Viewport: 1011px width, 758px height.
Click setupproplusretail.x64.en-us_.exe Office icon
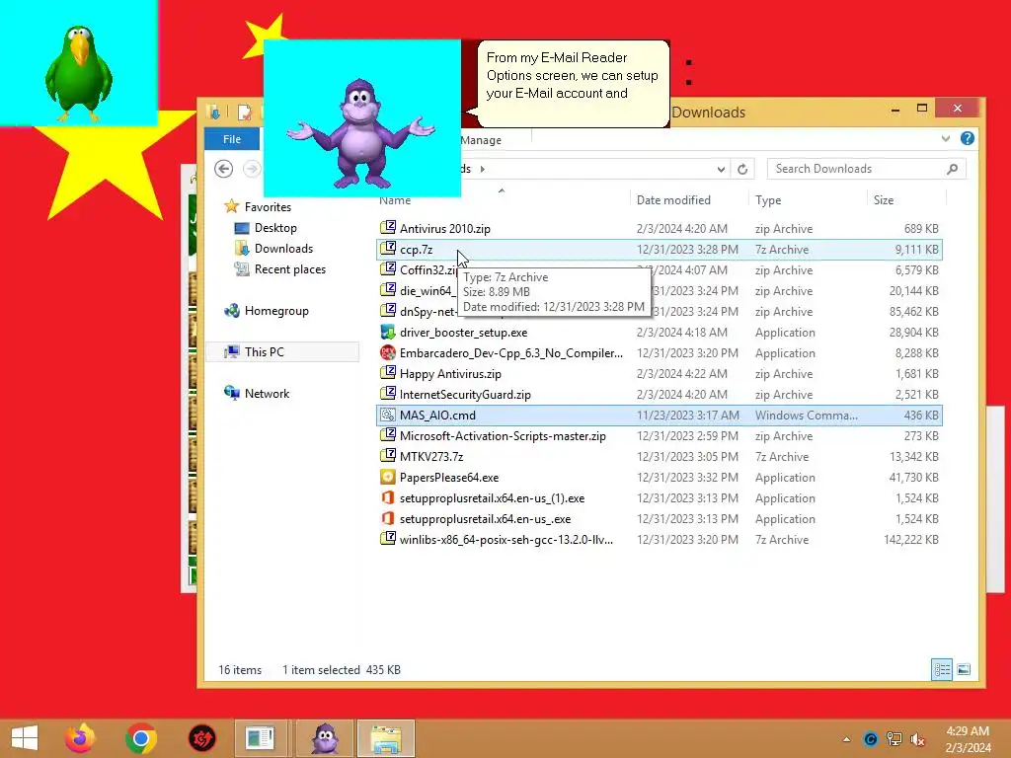[387, 517]
